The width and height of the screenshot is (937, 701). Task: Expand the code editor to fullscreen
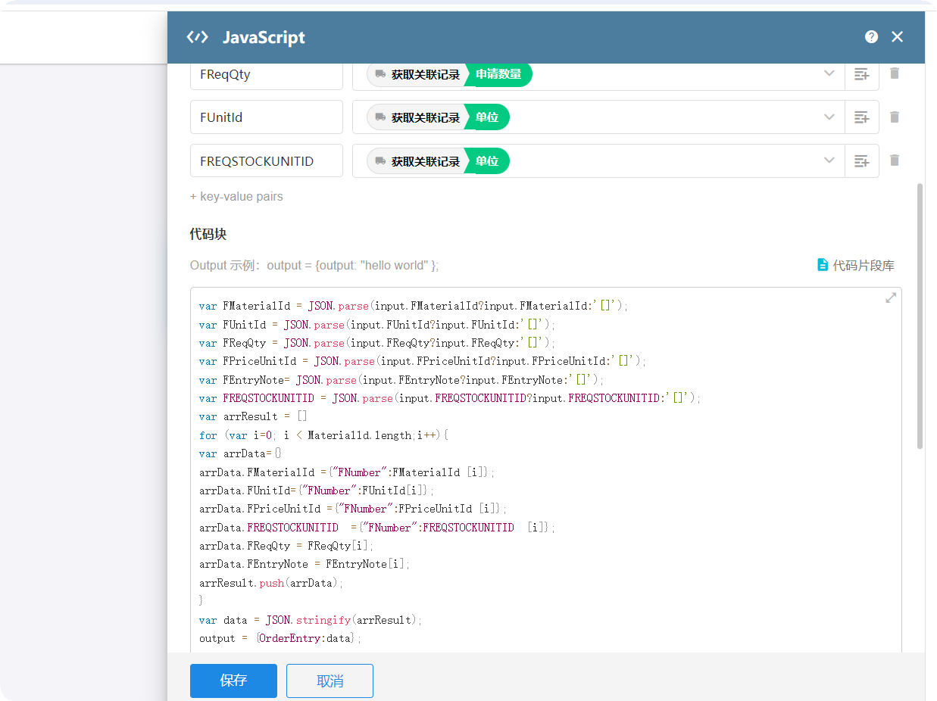coord(891,298)
